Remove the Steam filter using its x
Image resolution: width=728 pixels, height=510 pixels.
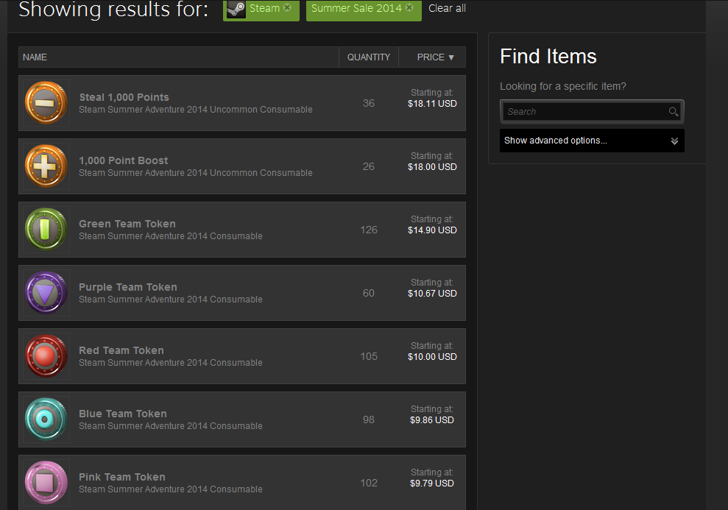click(x=287, y=7)
